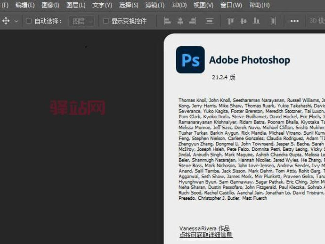The height and width of the screenshot is (244, 325).
Task: Click the align top edges icon
Action: tap(230, 21)
